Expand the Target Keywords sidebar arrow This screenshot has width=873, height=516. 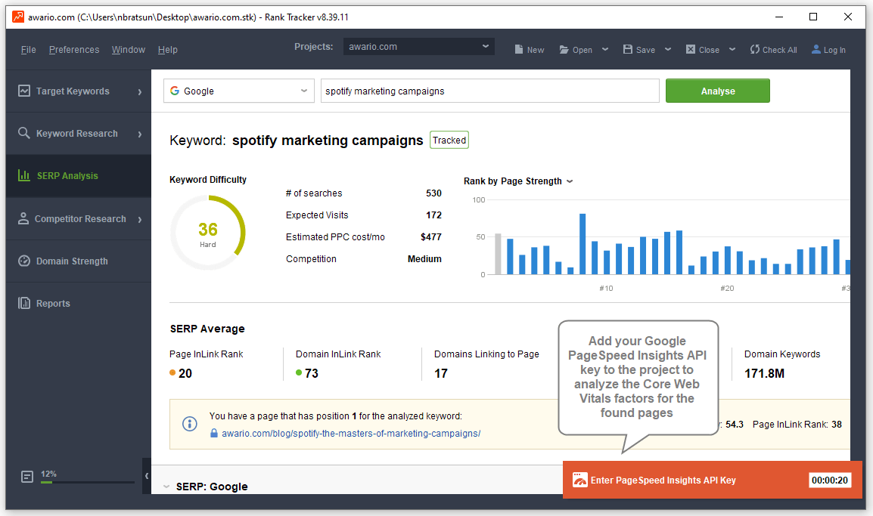[x=140, y=91]
